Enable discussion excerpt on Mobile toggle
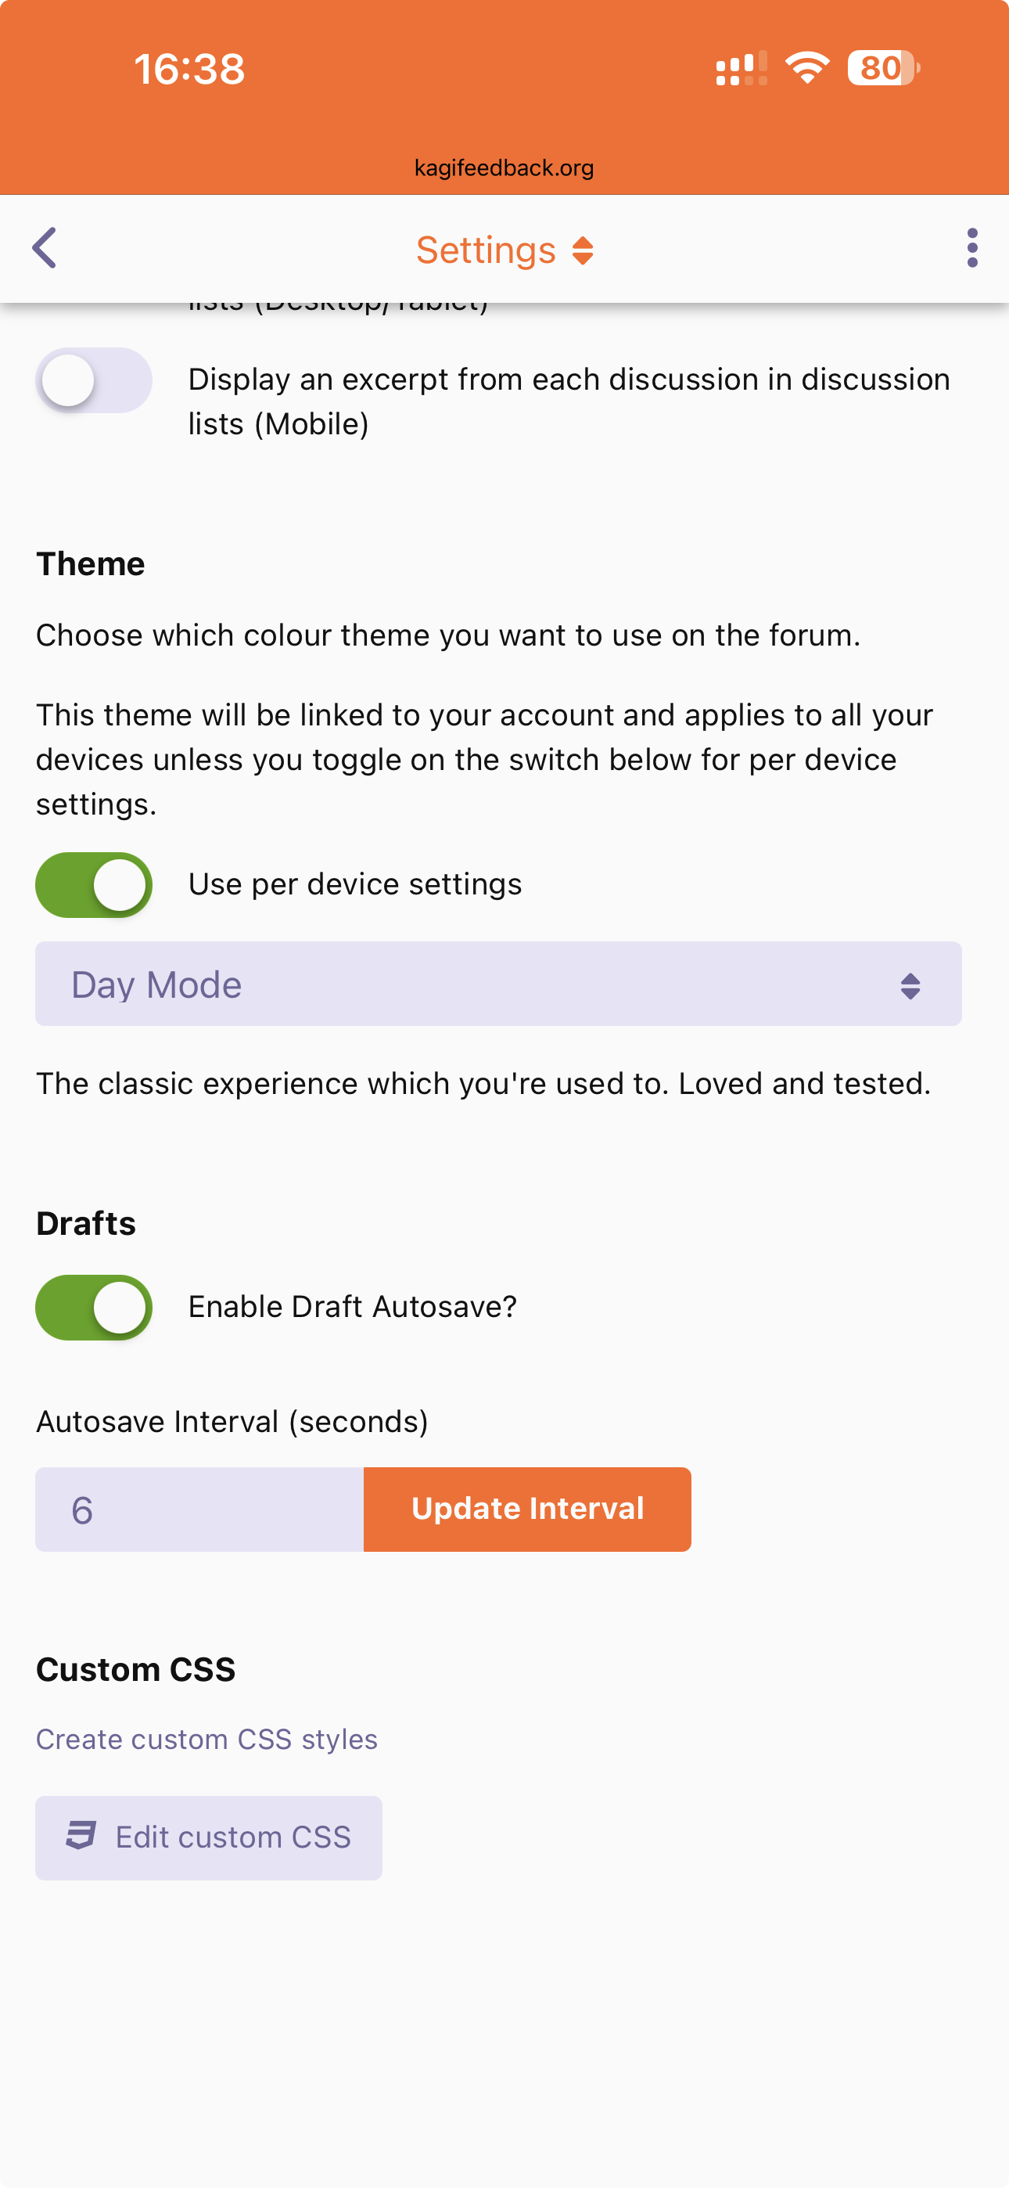1009x2188 pixels. tap(93, 380)
